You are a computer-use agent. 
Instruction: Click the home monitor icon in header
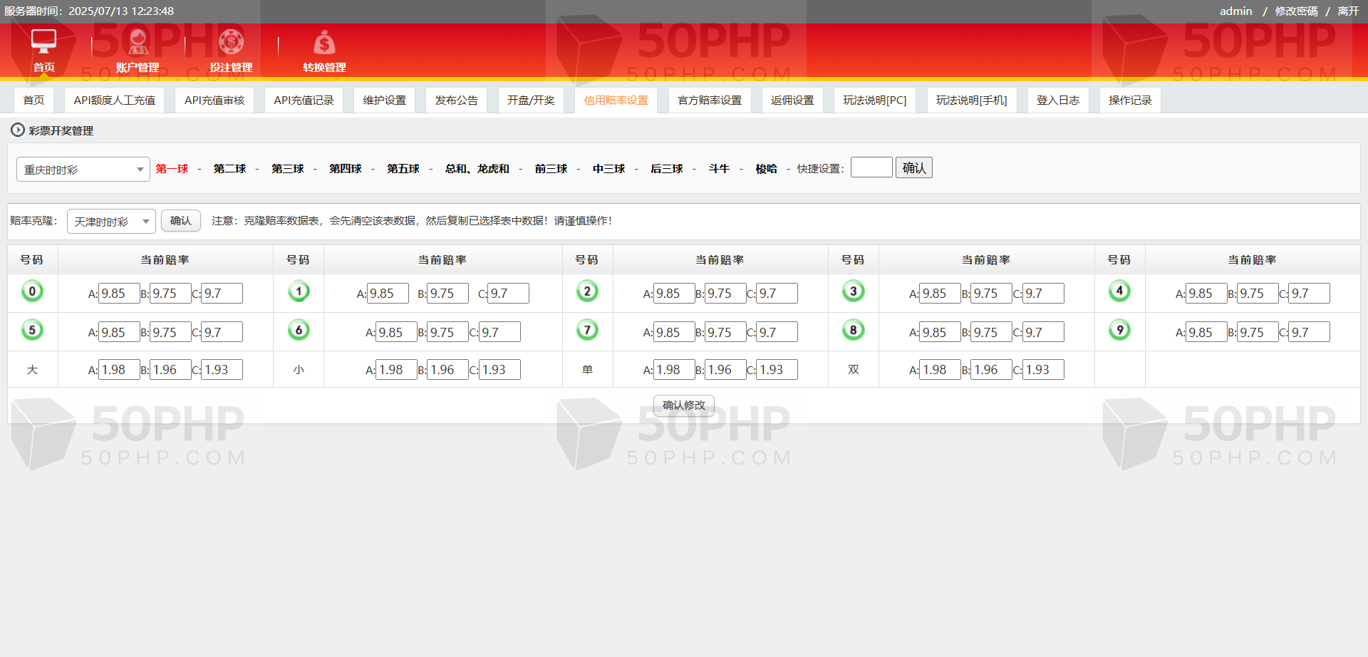pos(43,41)
